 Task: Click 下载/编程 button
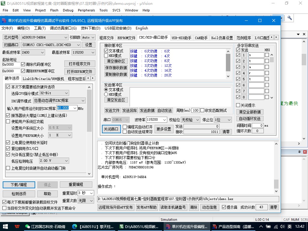tap(19, 185)
